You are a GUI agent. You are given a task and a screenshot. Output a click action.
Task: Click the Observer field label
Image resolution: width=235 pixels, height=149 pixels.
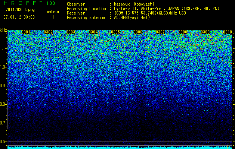tap(76, 4)
